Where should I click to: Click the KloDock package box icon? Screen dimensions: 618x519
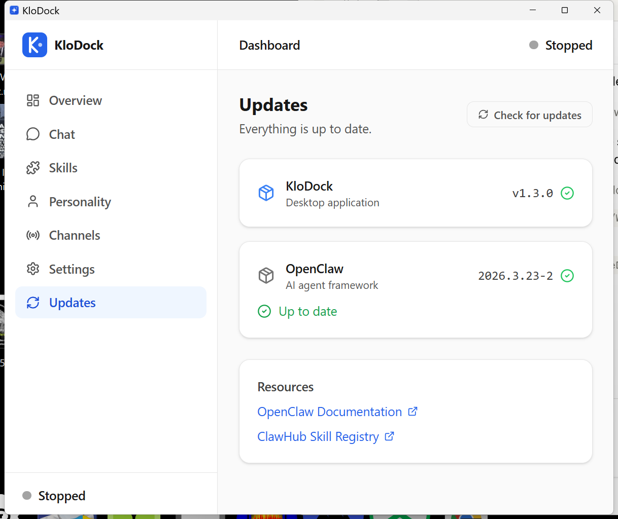pos(266,193)
